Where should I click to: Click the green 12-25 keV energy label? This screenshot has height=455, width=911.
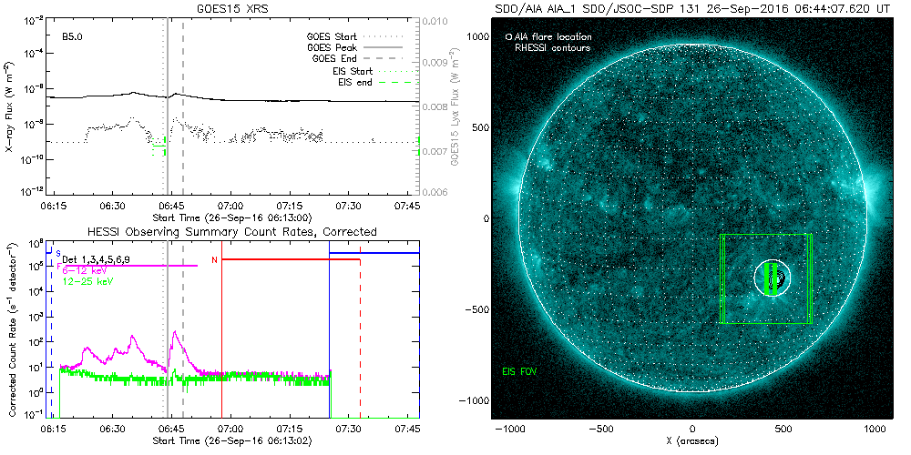[x=88, y=280]
